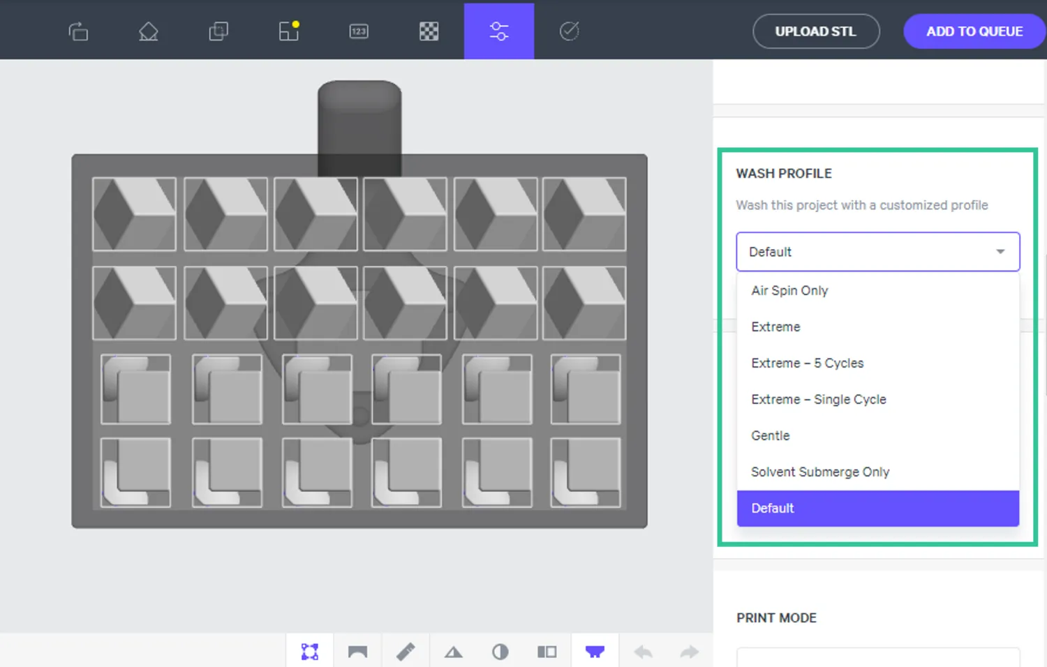Collapse the Wash Profile dropdown arrow
This screenshot has height=667, width=1047.
point(1000,252)
